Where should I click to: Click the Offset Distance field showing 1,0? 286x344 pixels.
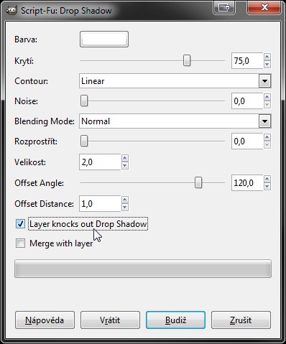pyautogui.click(x=100, y=204)
